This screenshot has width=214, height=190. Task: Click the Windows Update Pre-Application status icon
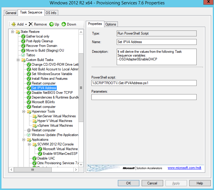click(x=29, y=135)
